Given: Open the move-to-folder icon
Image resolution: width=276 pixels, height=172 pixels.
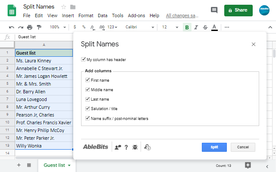Looking at the screenshot, I should click(73, 7).
